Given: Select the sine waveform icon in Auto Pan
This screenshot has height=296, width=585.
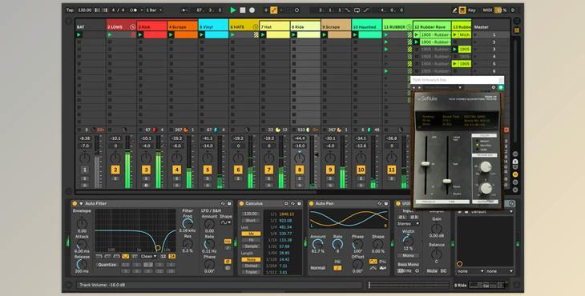Looking at the screenshot, I should [x=373, y=262].
